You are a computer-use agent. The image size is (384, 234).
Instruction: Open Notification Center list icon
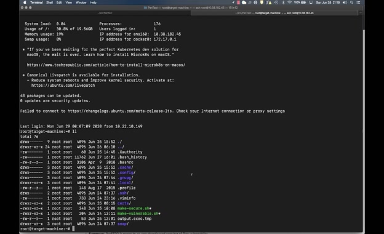coord(358,2)
